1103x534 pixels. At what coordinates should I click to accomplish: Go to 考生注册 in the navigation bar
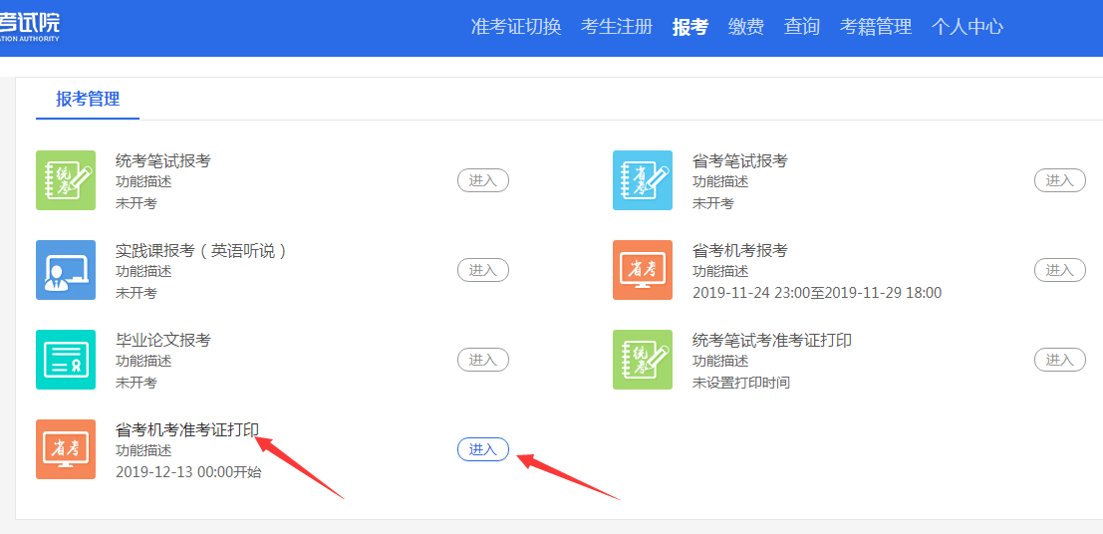tap(617, 27)
